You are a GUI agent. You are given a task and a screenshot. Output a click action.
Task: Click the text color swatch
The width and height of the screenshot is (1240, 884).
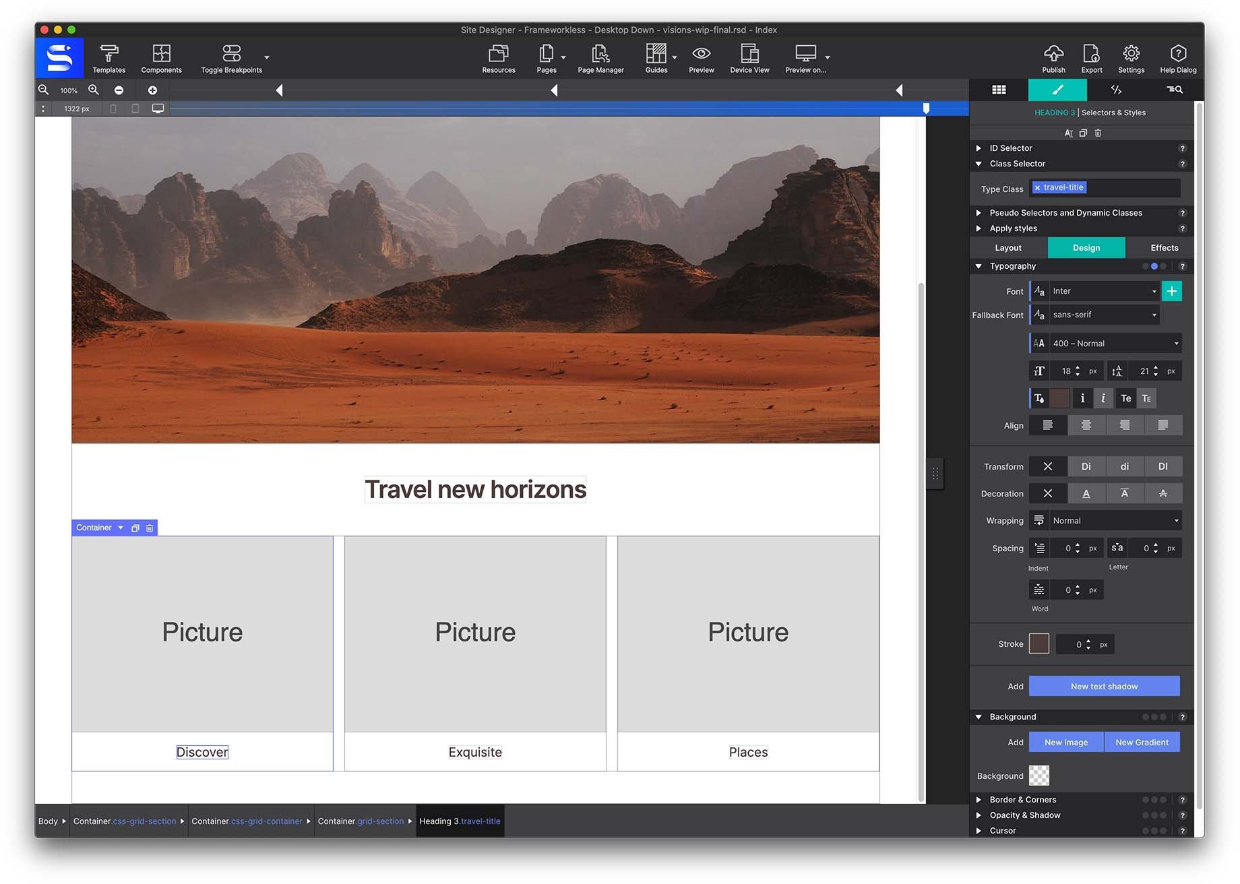1059,398
